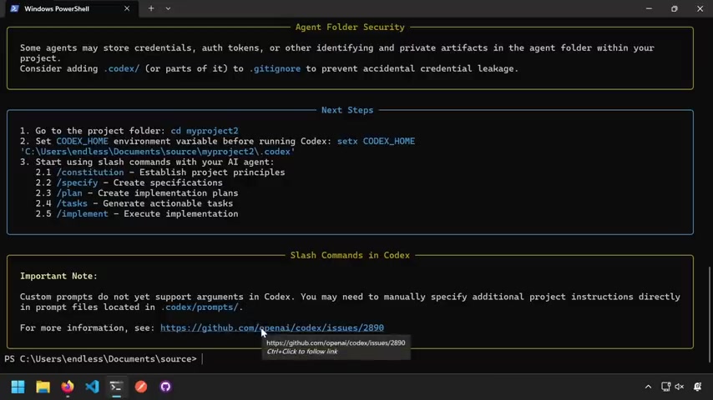Select the Windows PowerShell tab
The image size is (713, 400).
click(x=70, y=8)
